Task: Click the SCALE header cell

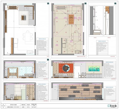Action: [x=29, y=105]
